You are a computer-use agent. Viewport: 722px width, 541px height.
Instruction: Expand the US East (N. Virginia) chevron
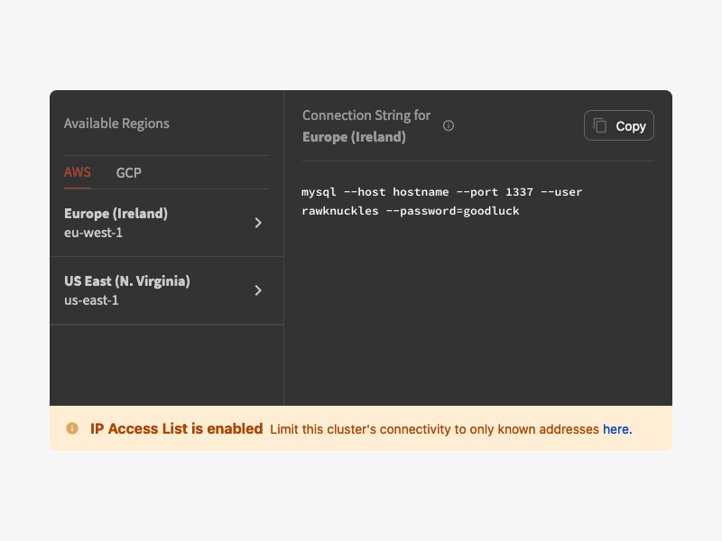[258, 290]
